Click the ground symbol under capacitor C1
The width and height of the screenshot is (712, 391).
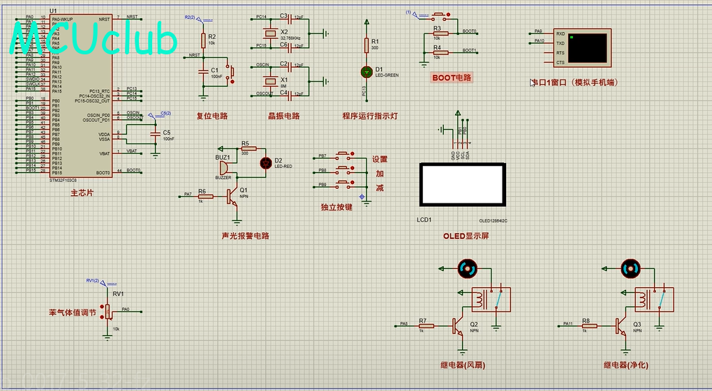[x=204, y=97]
